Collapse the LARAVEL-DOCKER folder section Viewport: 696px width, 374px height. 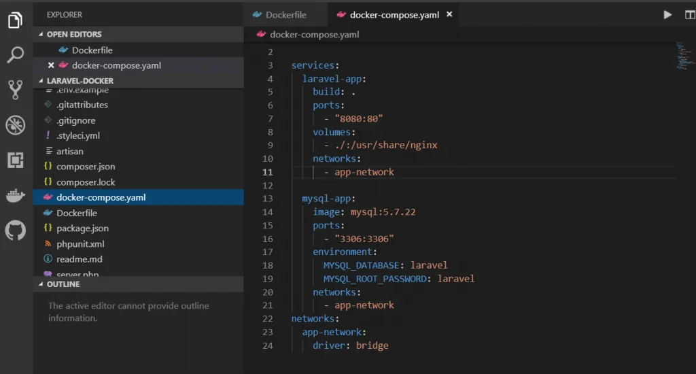coord(139,81)
